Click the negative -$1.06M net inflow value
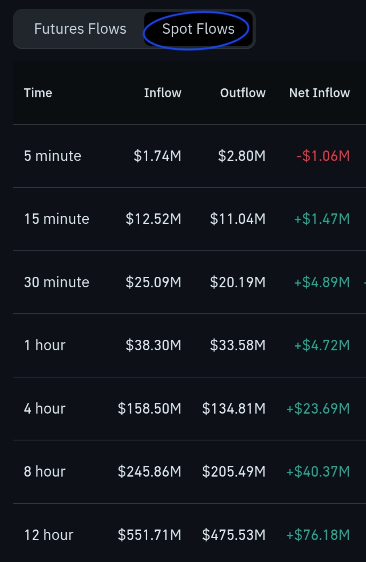The width and height of the screenshot is (366, 562). pos(323,156)
